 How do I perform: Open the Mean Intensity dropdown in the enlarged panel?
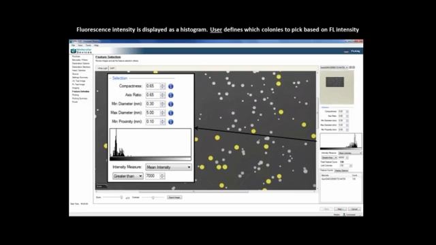point(168,167)
